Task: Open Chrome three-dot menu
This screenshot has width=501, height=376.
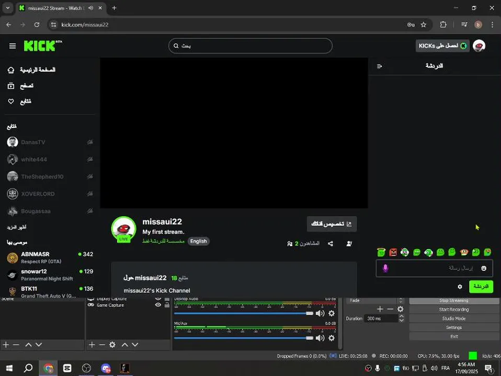Action: coord(492,25)
